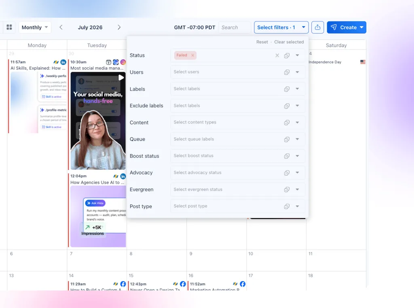Viewport: 414px width, 308px height.
Task: Click the Saturday column header
Action: click(336, 45)
